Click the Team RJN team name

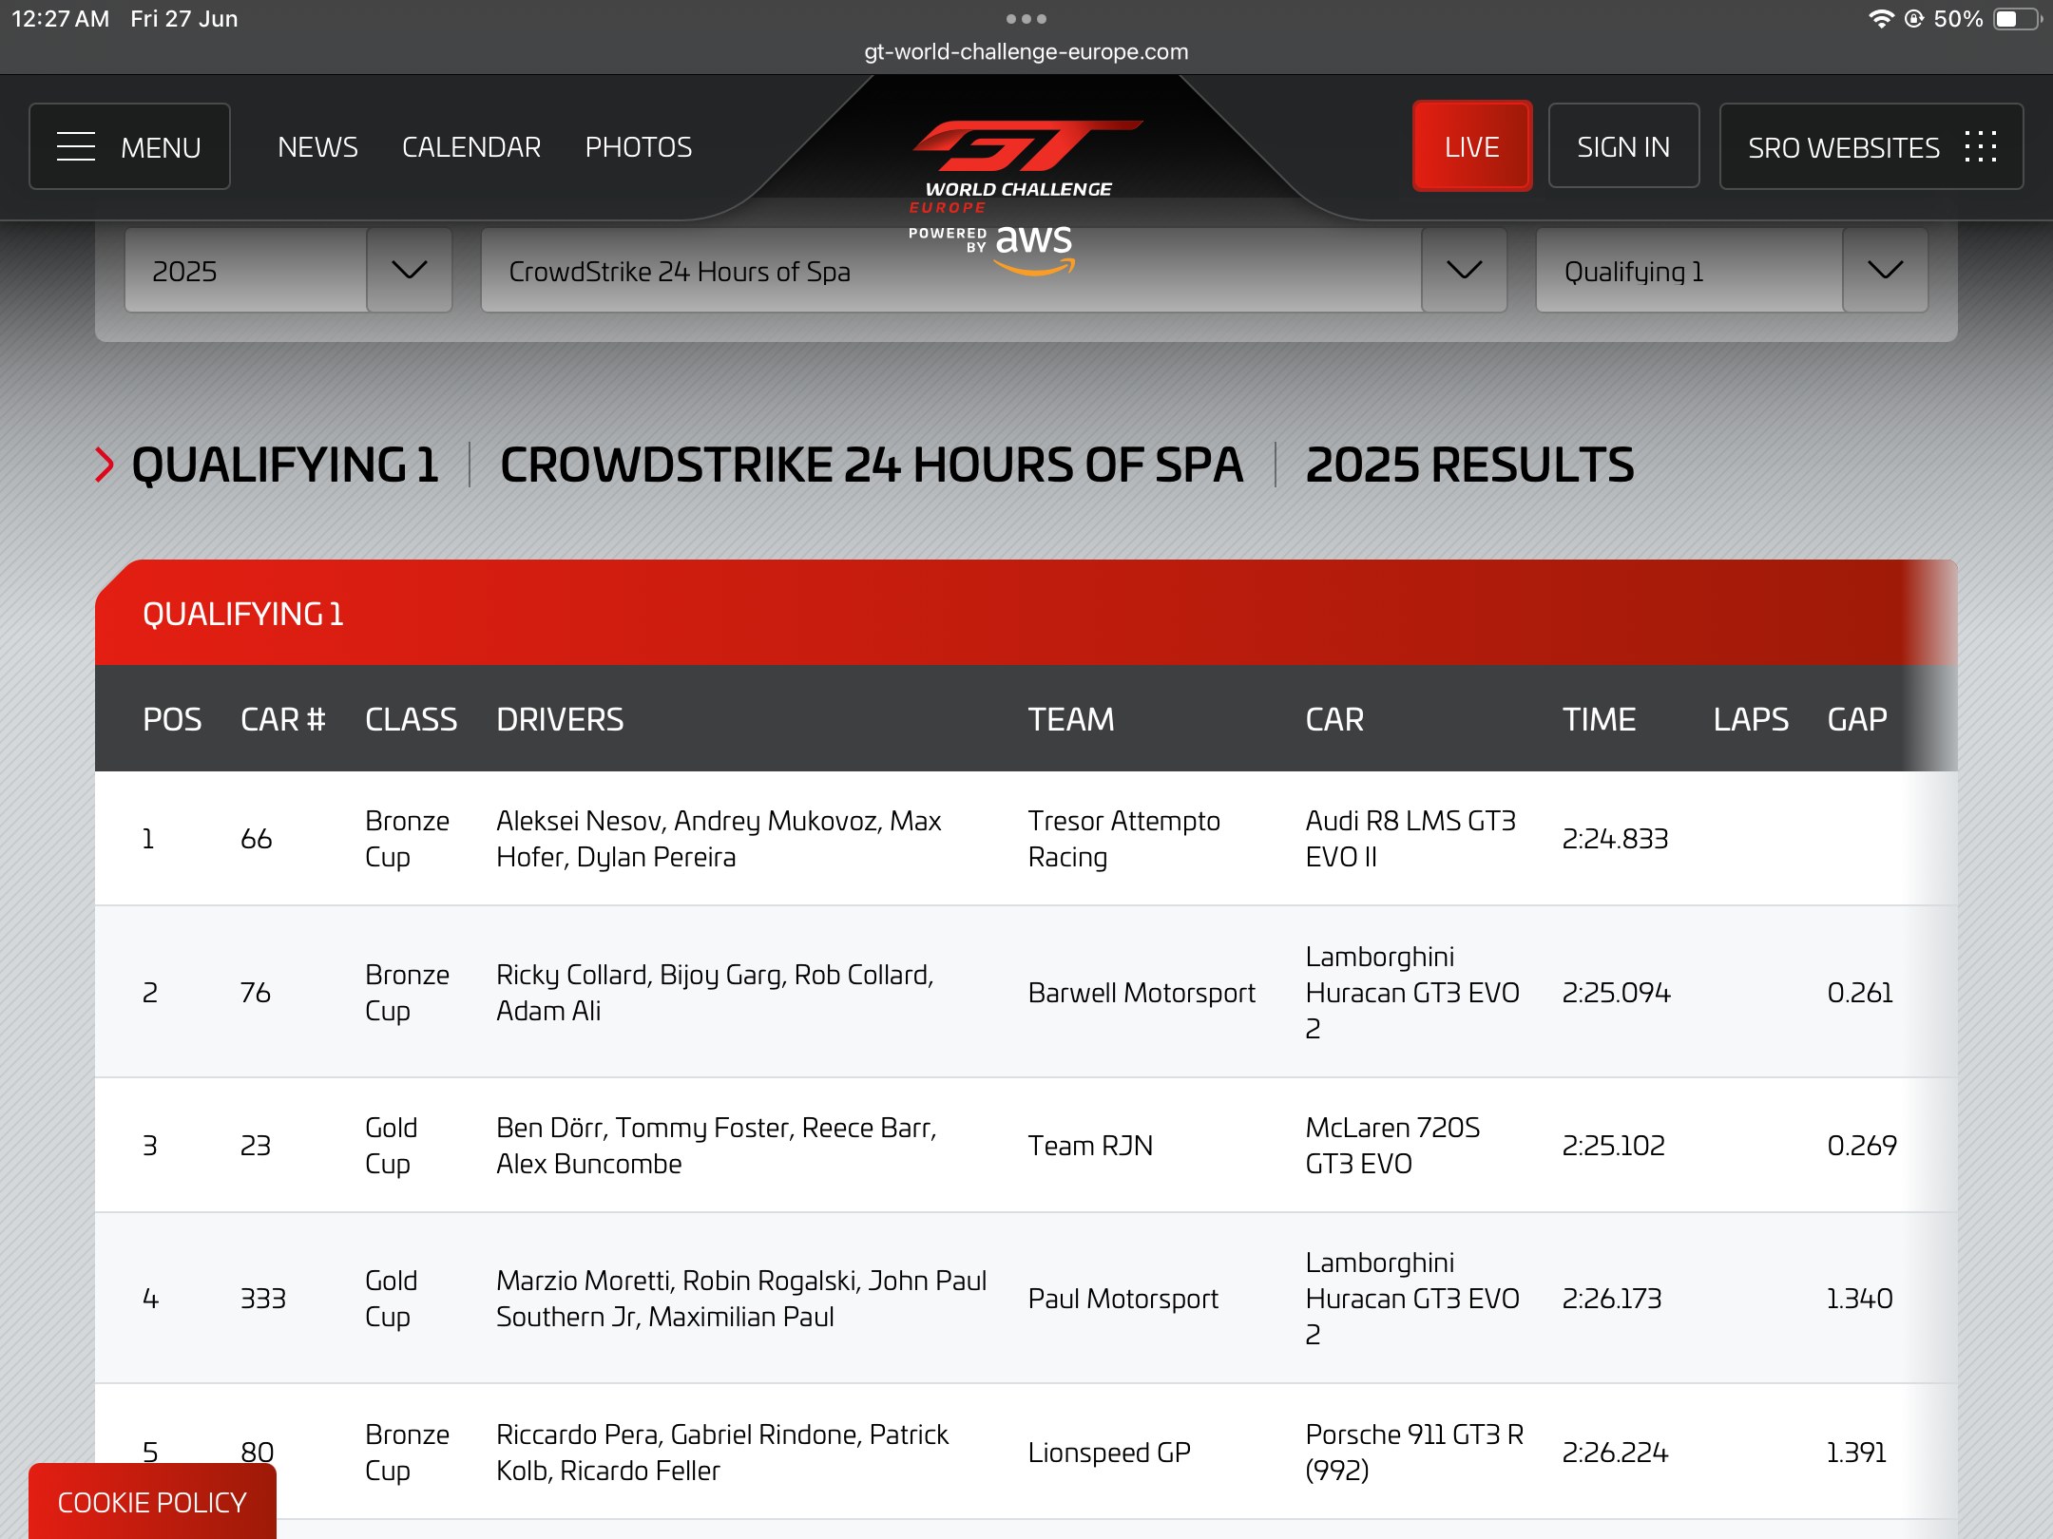pos(1090,1146)
